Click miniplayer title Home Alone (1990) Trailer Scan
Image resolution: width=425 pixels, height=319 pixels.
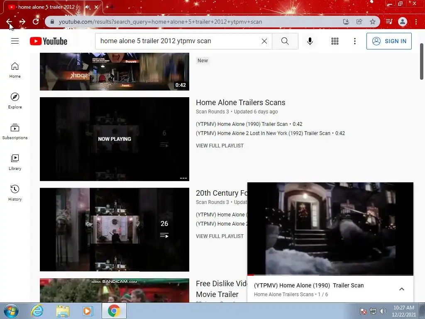tap(309, 285)
